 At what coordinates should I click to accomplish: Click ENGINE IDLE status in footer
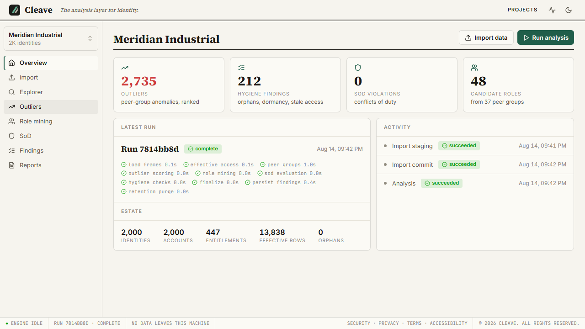coord(24,324)
